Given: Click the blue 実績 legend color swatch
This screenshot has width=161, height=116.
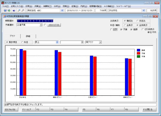Looking at the screenshot, I should pos(139,50).
